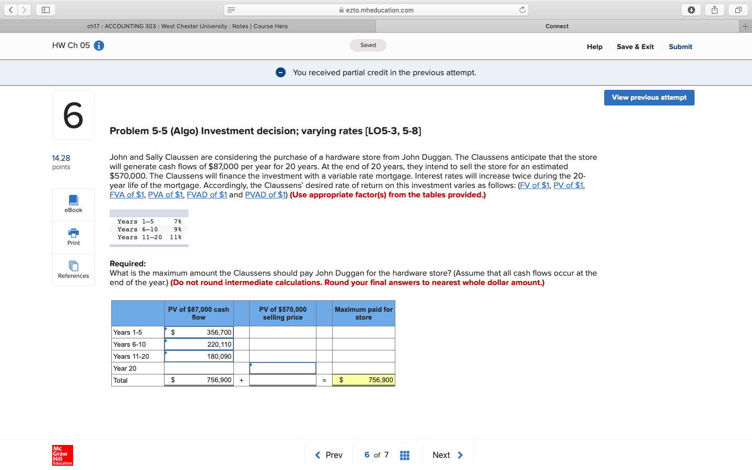
Task: Click the info icon next to HW Ch 05
Action: (100, 45)
